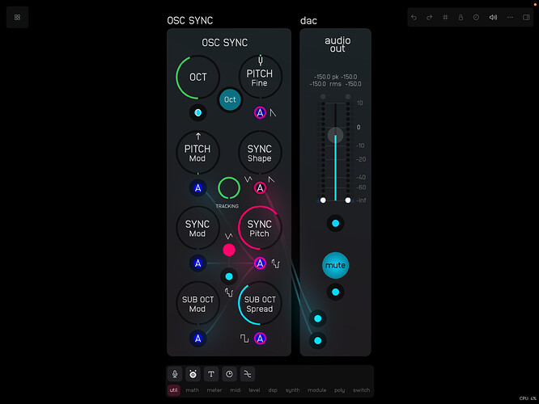Toggle the mute button on audio out
539x404 pixels.
tap(335, 265)
